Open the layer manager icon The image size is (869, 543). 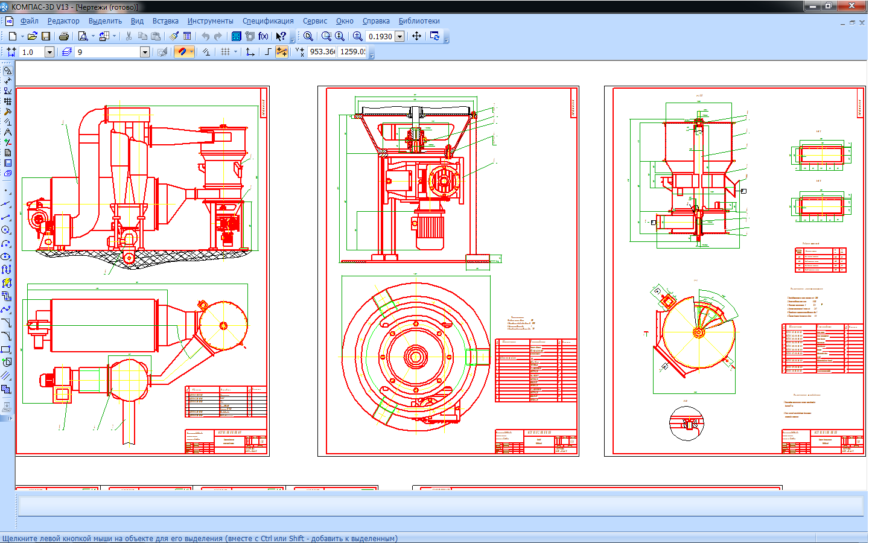coord(67,52)
